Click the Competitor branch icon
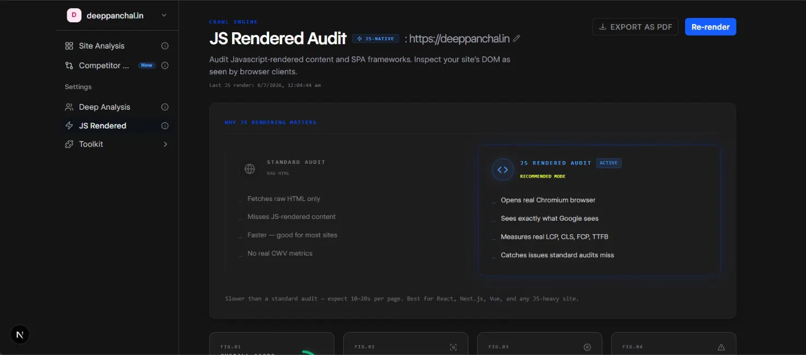Image resolution: width=806 pixels, height=355 pixels. point(69,66)
